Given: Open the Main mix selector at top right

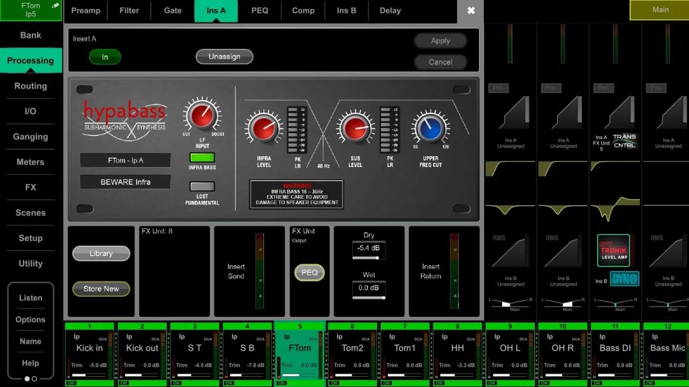Looking at the screenshot, I should pyautogui.click(x=660, y=10).
